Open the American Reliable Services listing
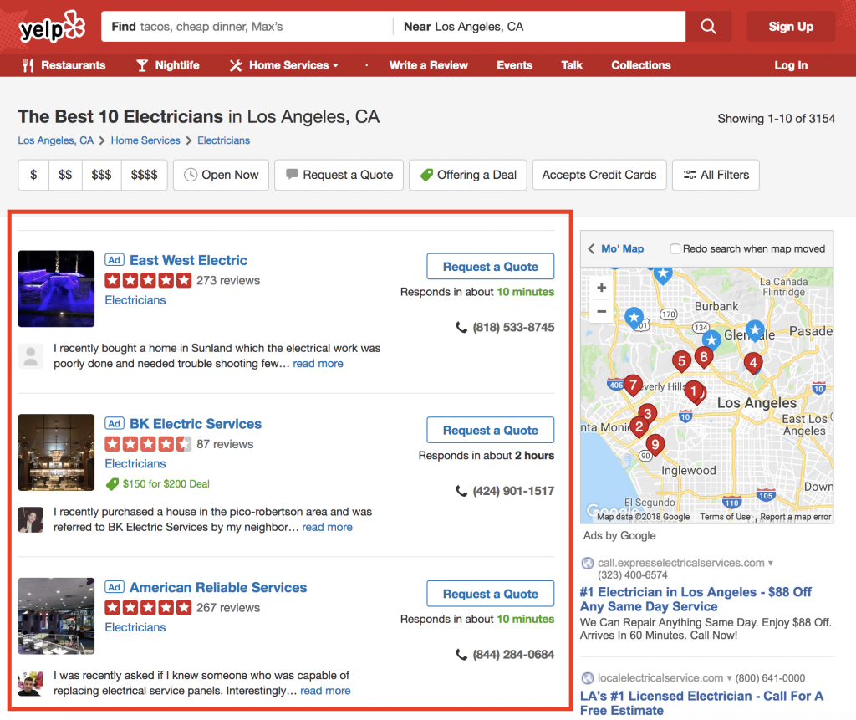 tap(217, 587)
